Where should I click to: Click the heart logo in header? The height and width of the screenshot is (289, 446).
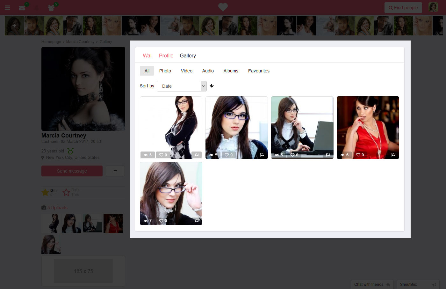223,7
